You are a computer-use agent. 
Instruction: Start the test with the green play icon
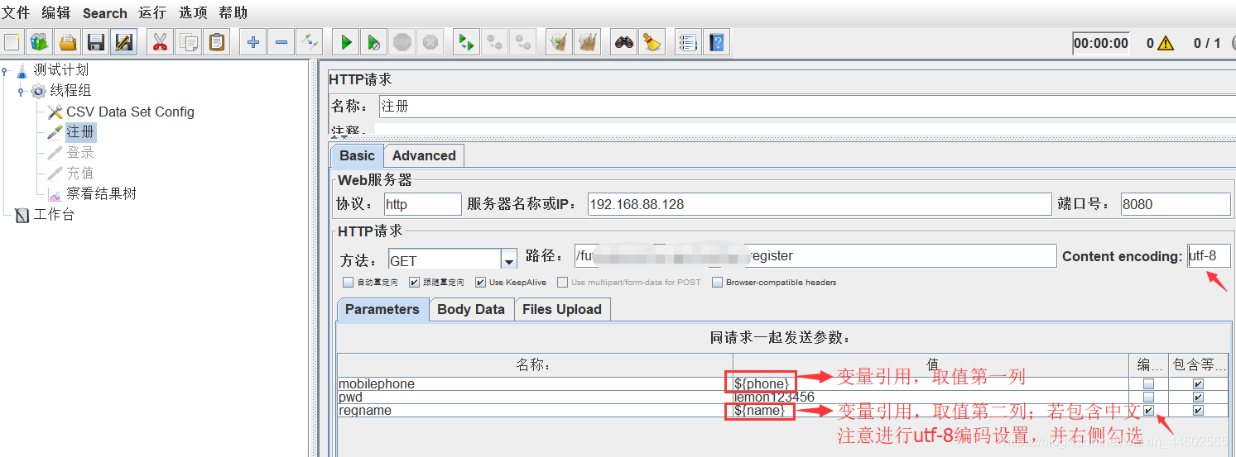pos(346,41)
